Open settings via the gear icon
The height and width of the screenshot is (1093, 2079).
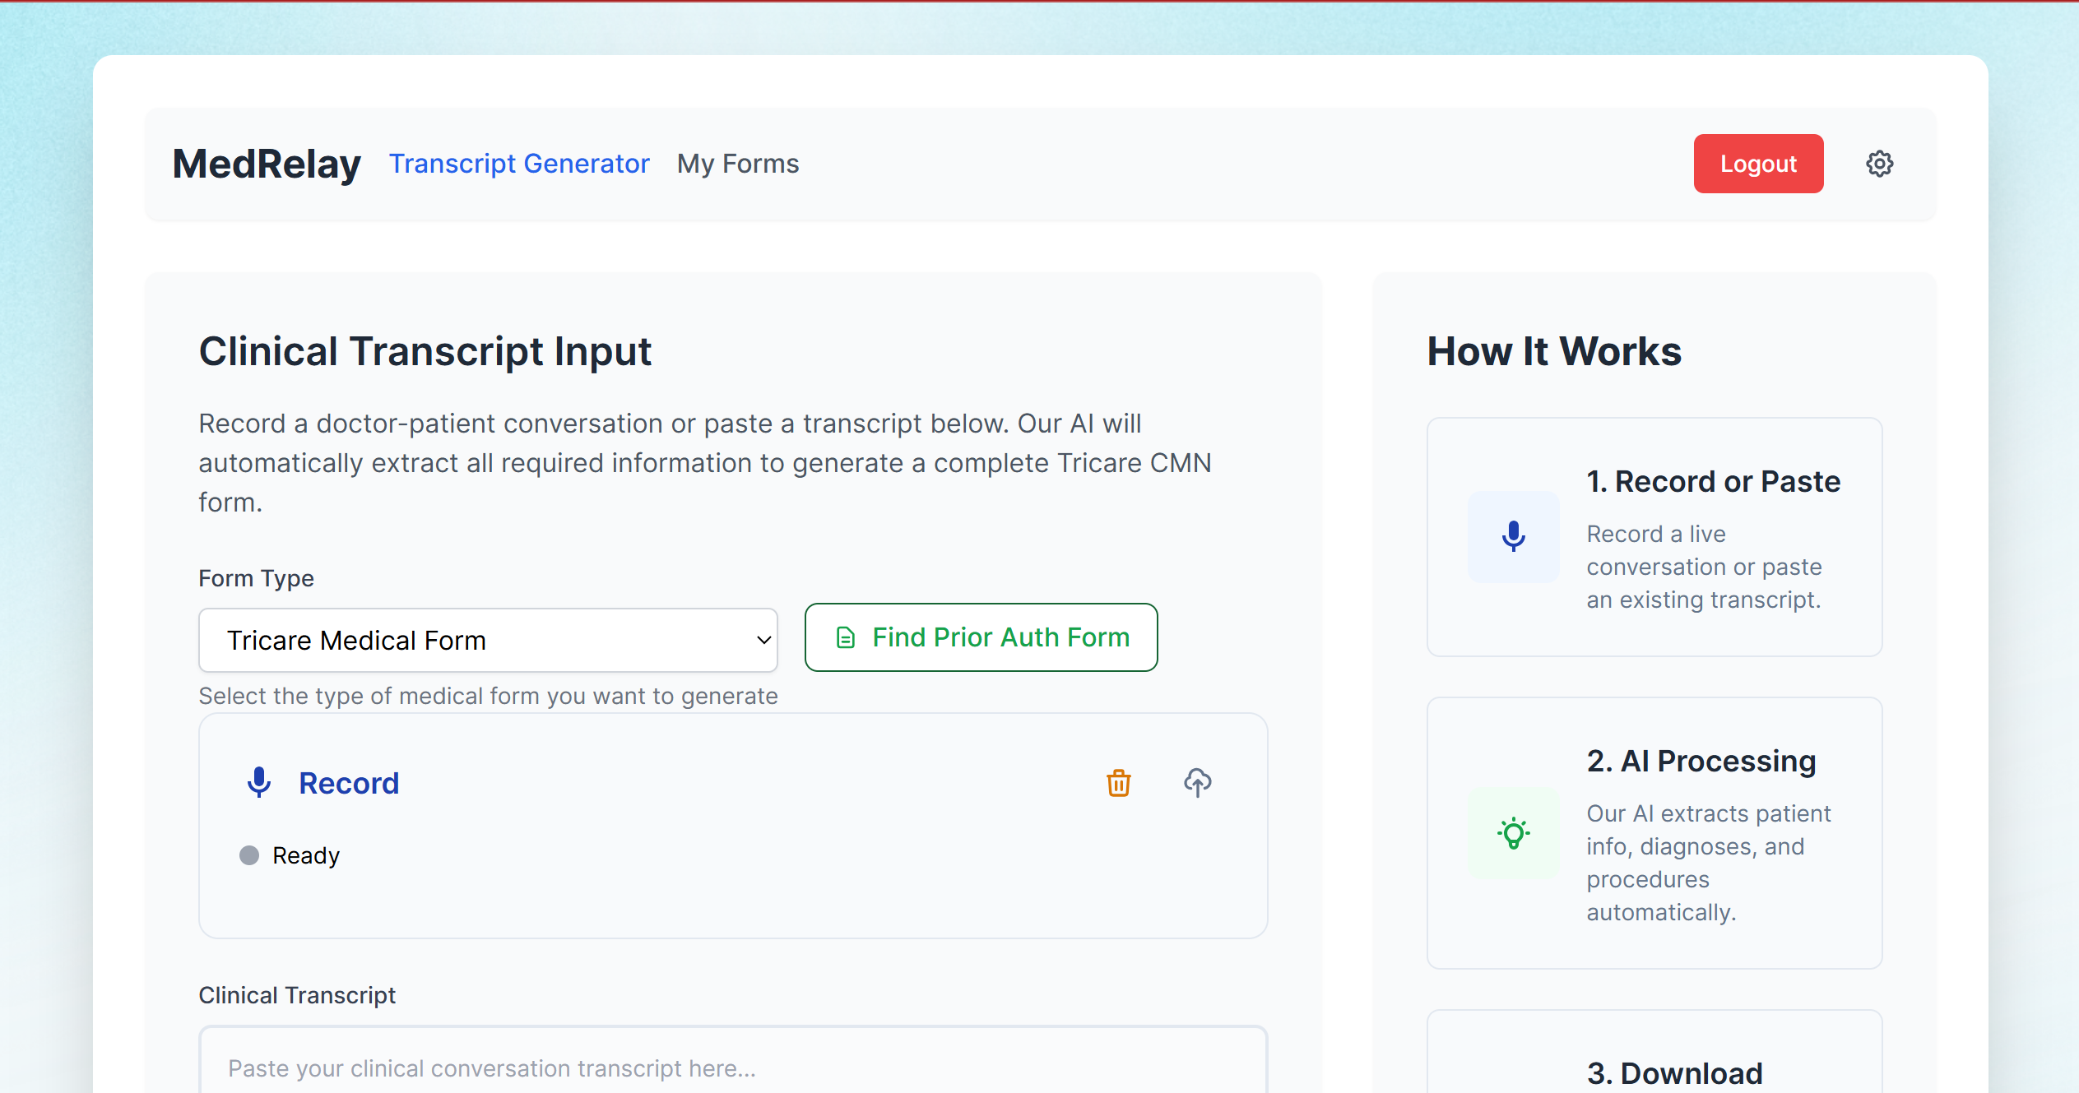click(x=1879, y=164)
